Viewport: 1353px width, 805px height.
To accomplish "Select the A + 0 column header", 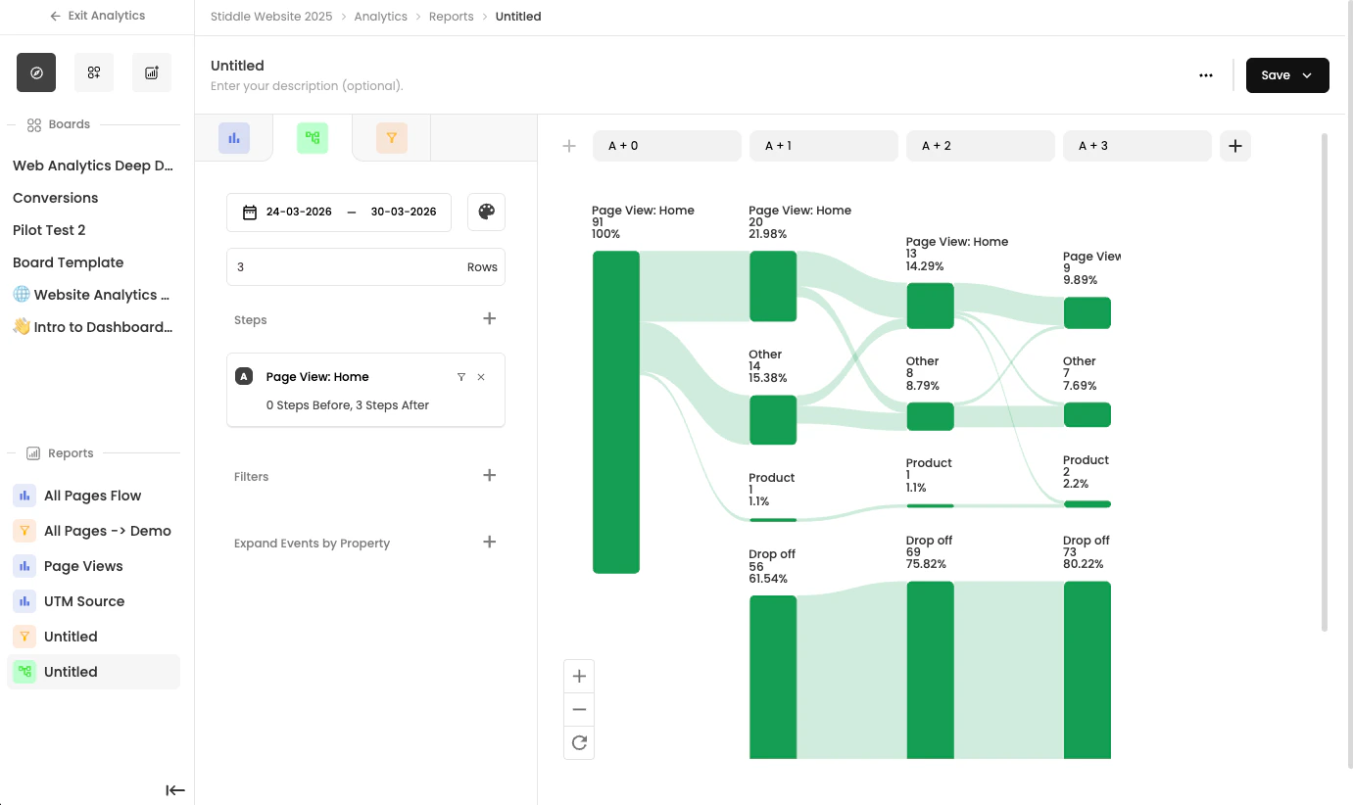I will 667,146.
